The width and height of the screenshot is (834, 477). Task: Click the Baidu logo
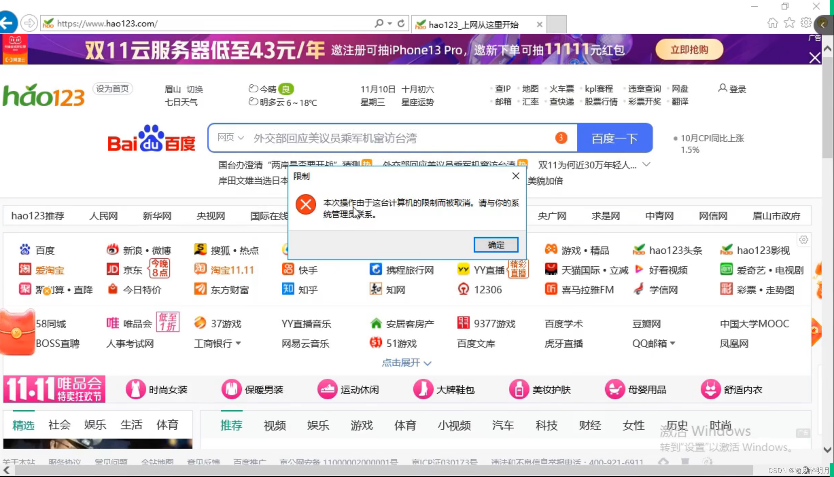pos(151,139)
